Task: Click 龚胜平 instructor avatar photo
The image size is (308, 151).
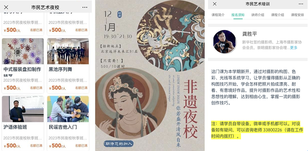Action: pyautogui.click(x=225, y=42)
